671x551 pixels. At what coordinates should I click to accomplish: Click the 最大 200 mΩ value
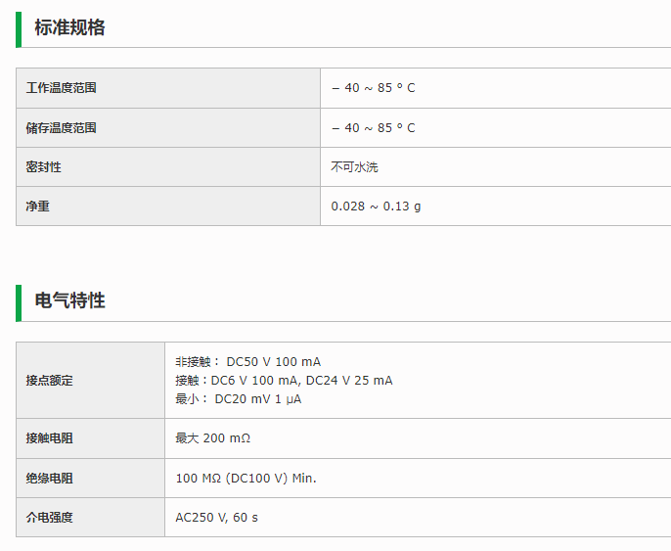pos(212,438)
